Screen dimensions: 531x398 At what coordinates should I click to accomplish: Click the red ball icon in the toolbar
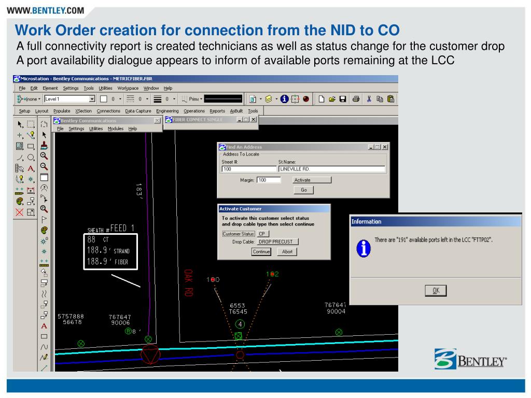(306, 99)
